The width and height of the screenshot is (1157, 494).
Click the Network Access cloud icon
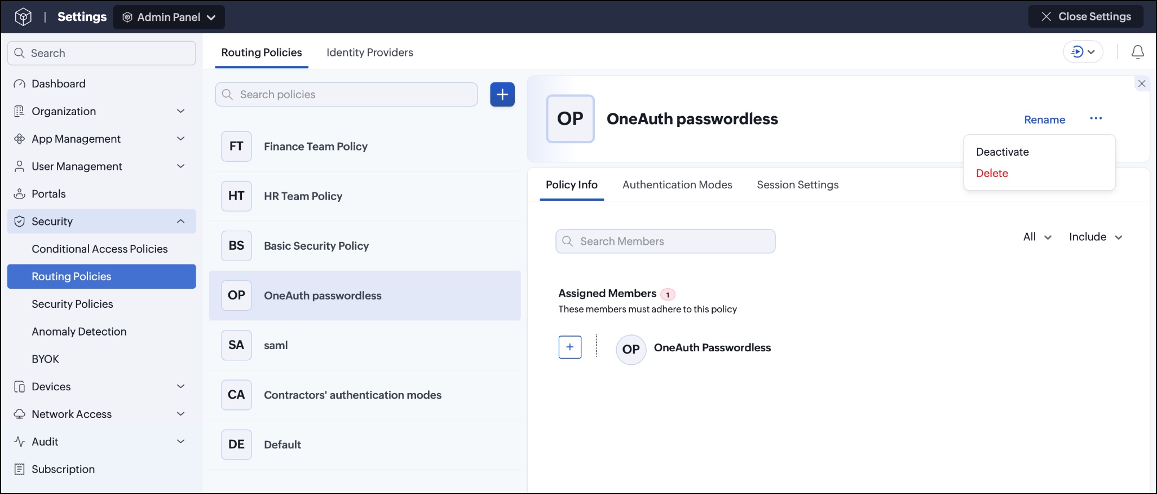(20, 414)
